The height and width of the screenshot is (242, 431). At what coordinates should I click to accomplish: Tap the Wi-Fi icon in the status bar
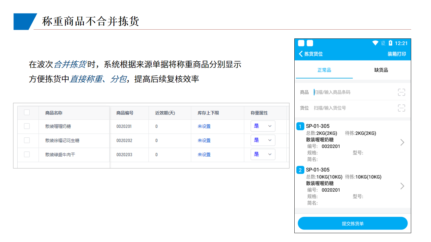point(375,43)
